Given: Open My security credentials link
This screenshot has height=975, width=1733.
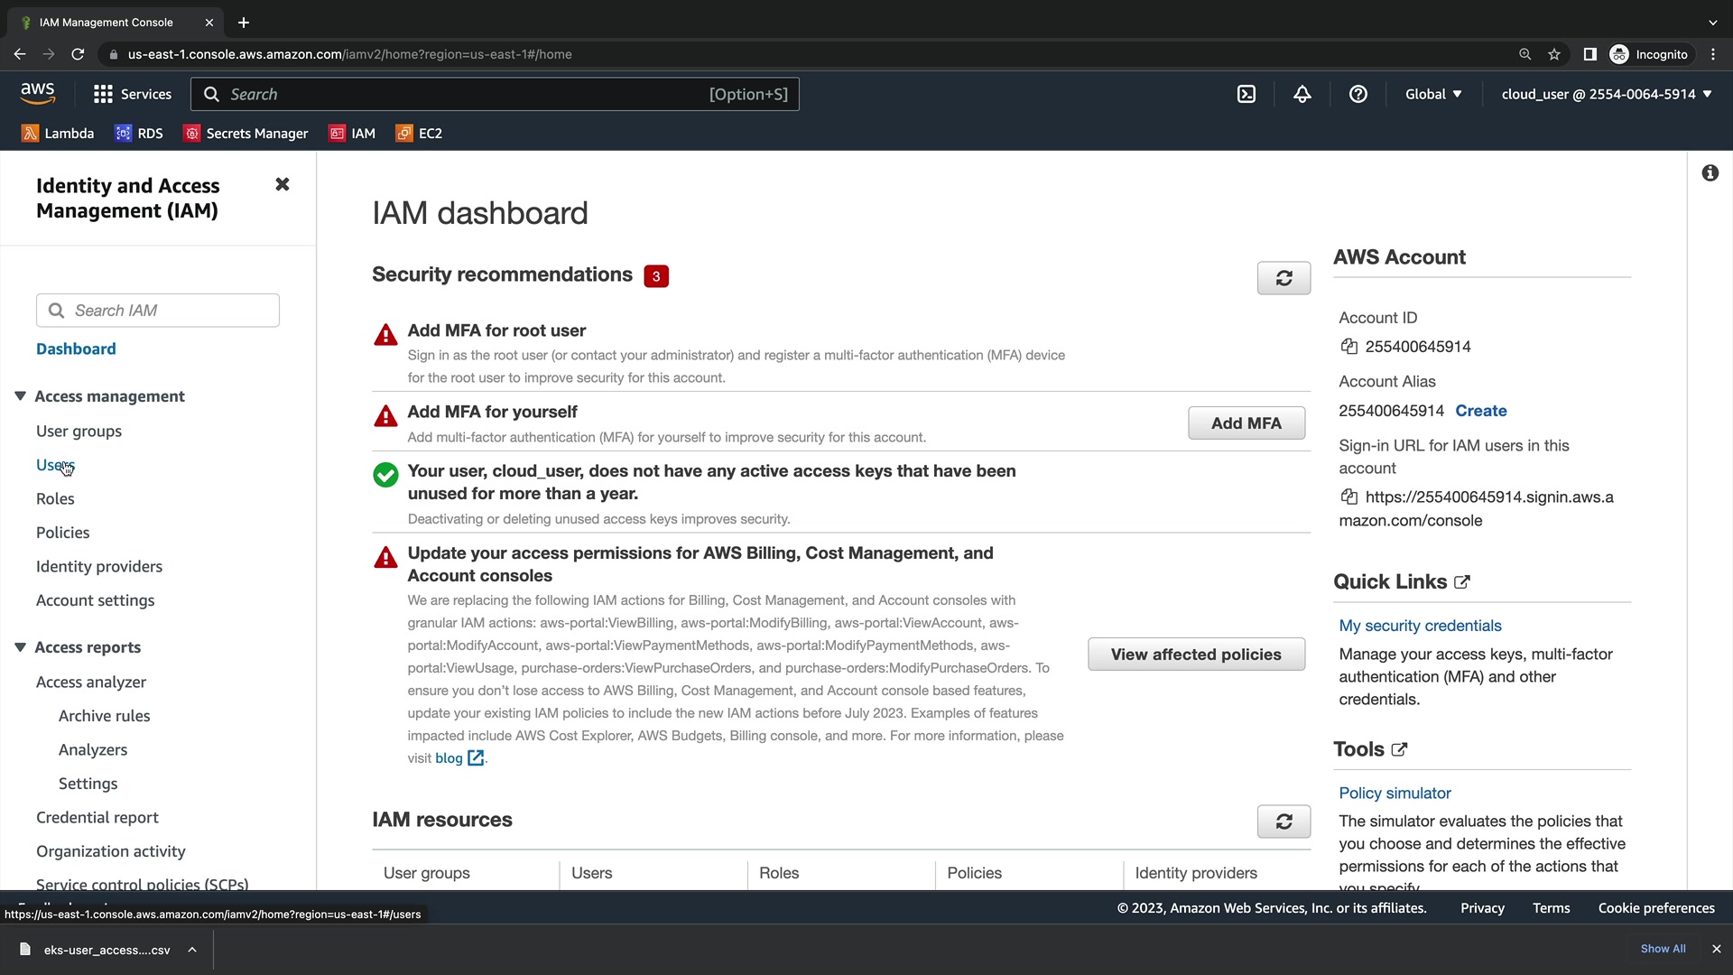Looking at the screenshot, I should click(x=1420, y=626).
